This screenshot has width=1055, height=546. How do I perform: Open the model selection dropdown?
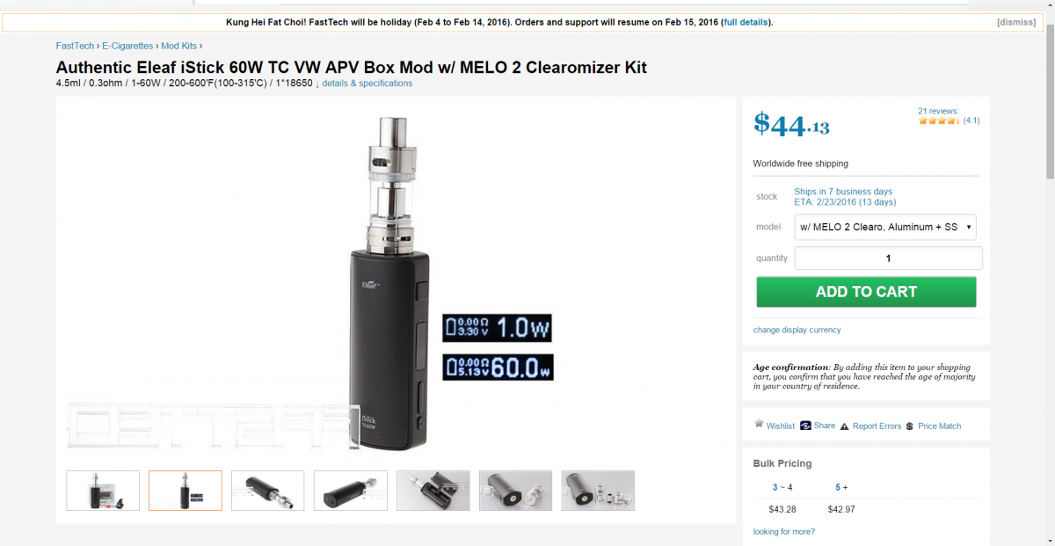(x=885, y=227)
